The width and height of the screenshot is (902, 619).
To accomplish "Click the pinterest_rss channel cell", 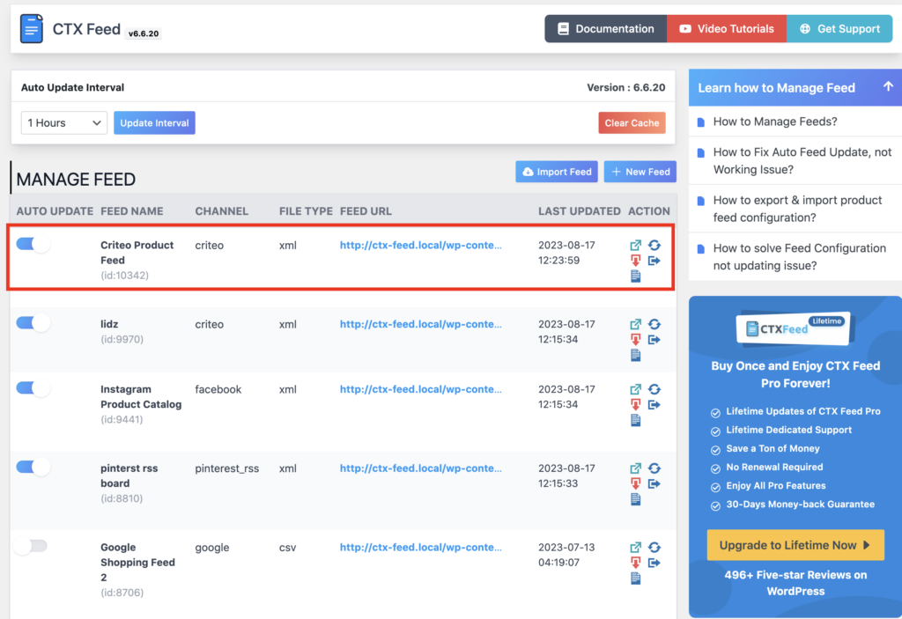I will (x=226, y=468).
